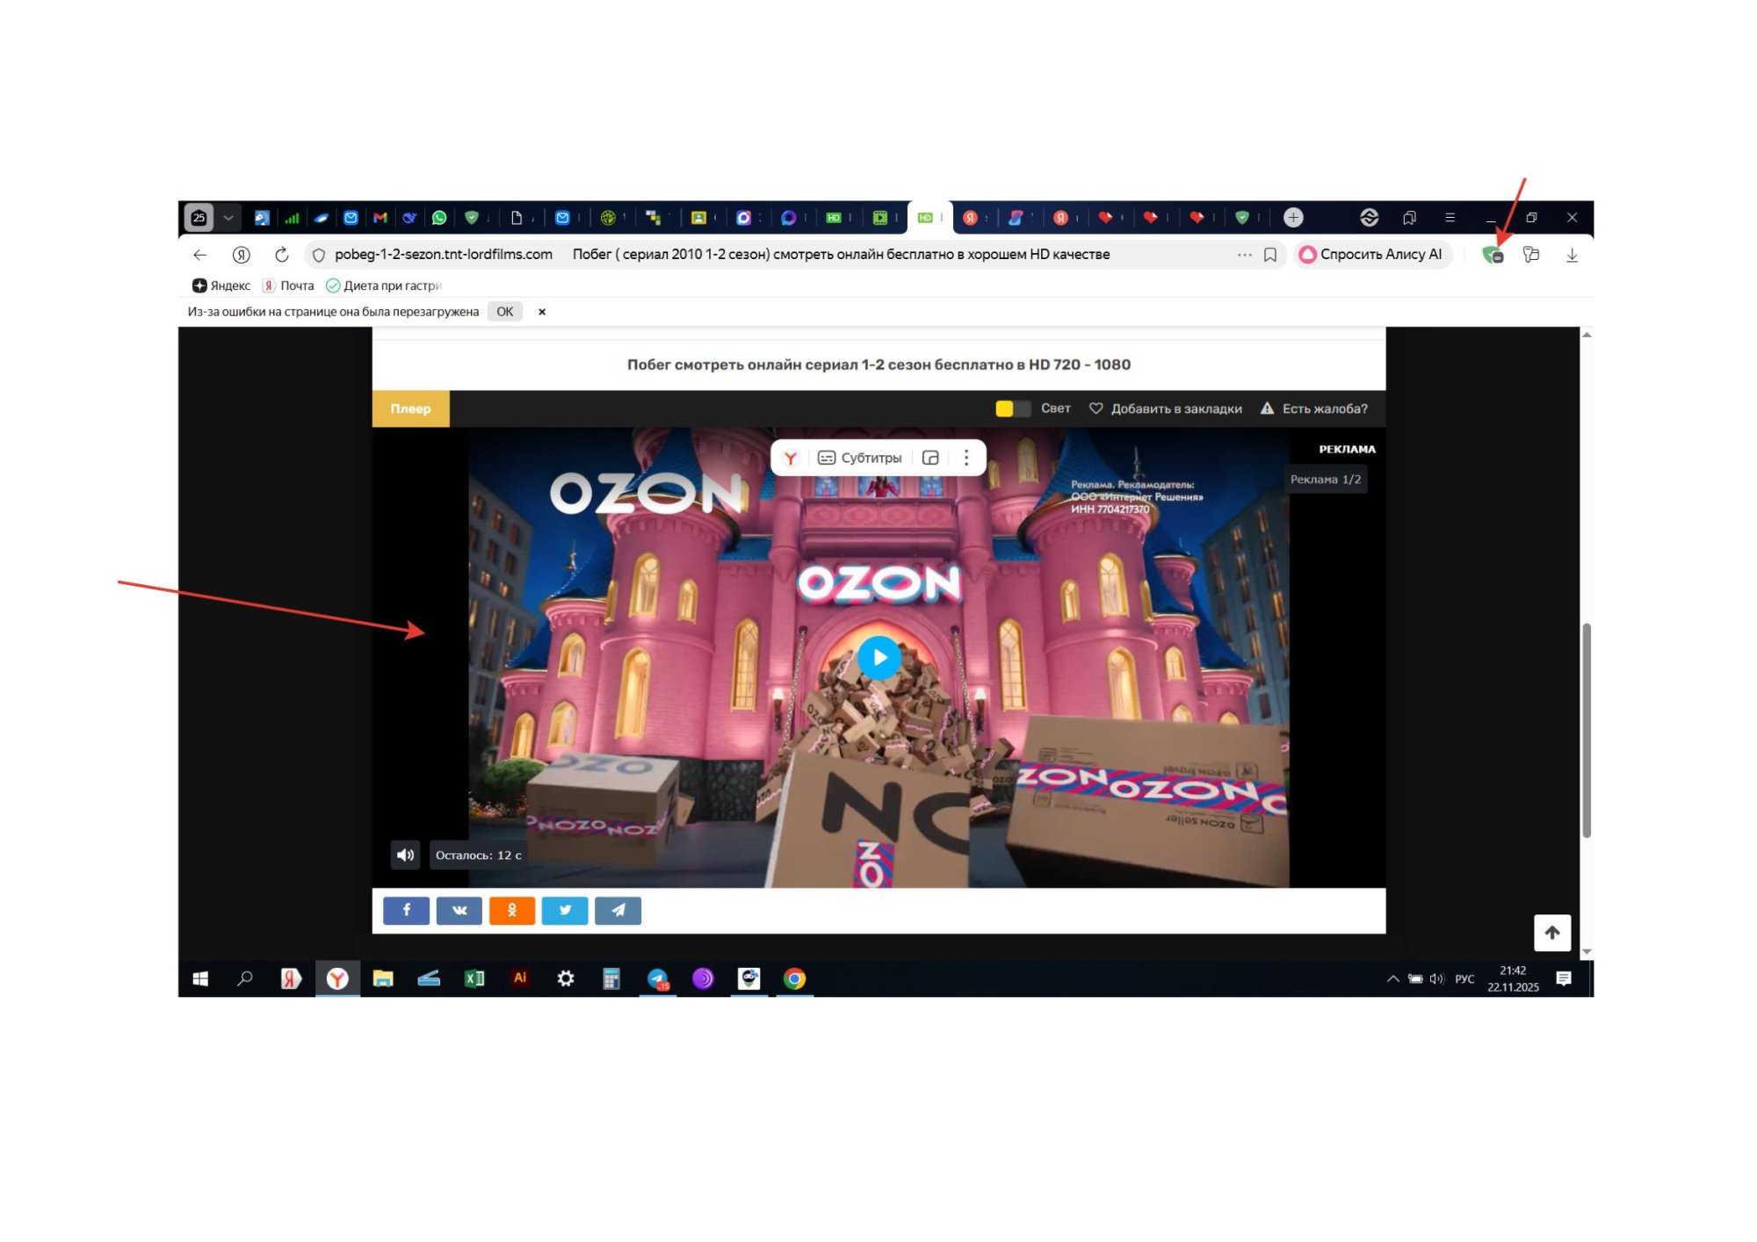This screenshot has width=1757, height=1242.
Task: Select the Плеер tab
Action: 410,408
